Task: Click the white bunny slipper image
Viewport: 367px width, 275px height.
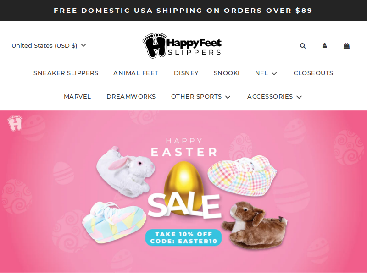Action: coord(125,172)
